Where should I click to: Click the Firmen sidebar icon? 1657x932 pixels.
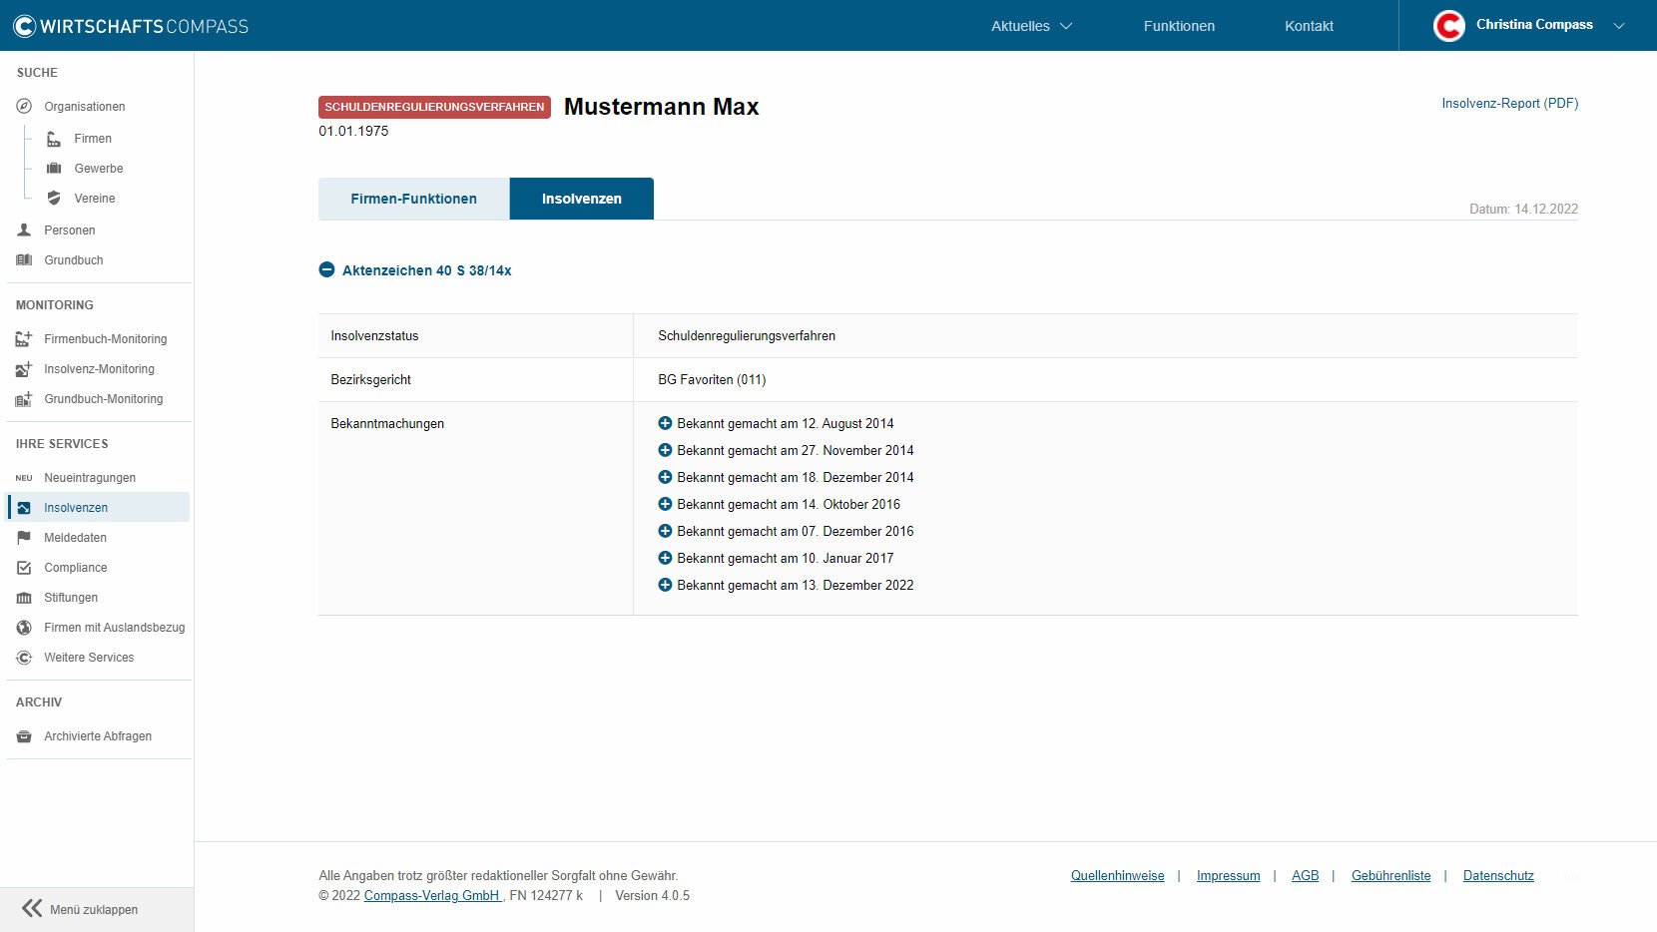point(54,139)
